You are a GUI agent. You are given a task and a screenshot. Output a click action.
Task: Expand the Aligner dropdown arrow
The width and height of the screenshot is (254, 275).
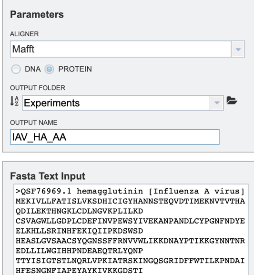[238, 49]
